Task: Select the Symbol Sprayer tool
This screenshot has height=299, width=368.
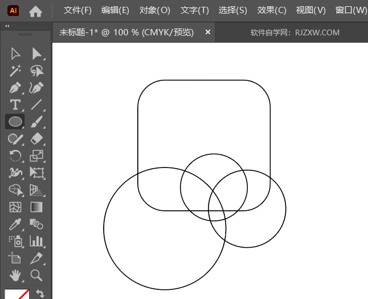Action: point(16,241)
